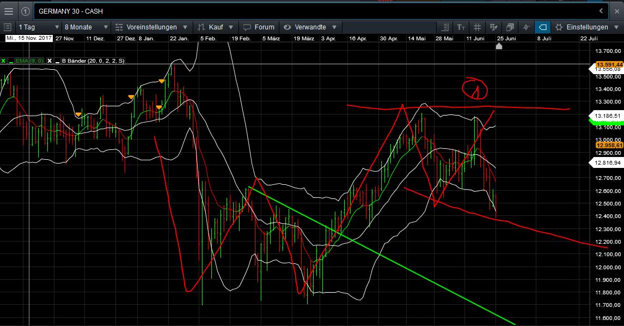Screen dimensions: 624x326
Task: Open the 1 Tag timeframe dropdown
Action: (35, 26)
